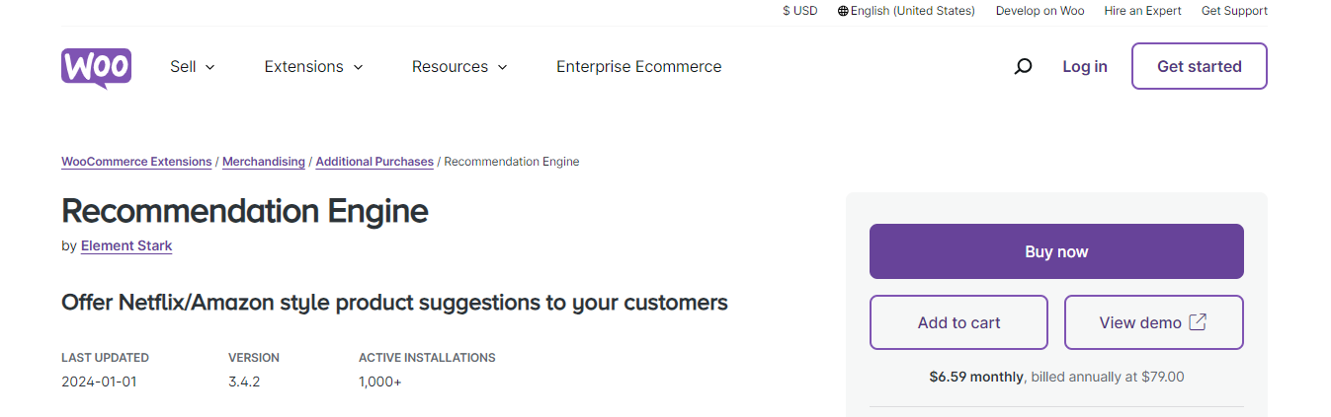Open the Develop on Woo link

[x=1040, y=11]
